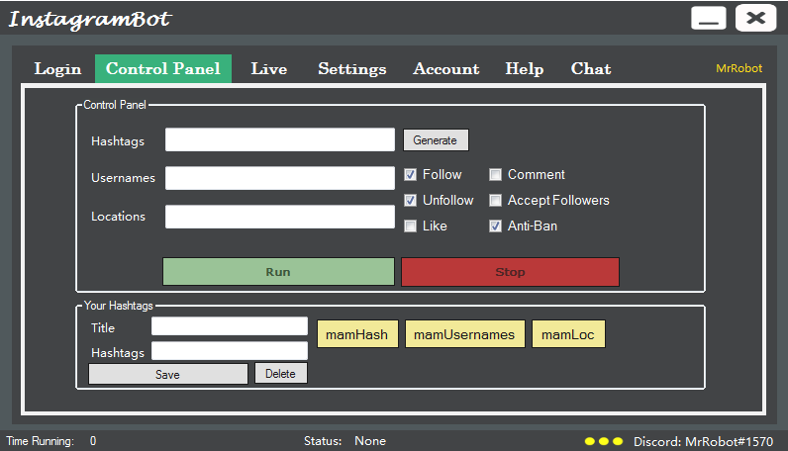This screenshot has width=788, height=451.
Task: Disable the Unfollow option
Action: 411,201
